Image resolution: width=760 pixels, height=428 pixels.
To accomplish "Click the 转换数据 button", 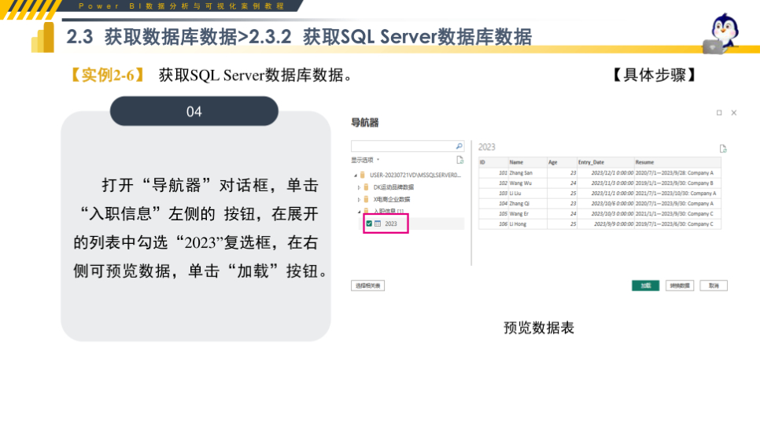I will click(x=680, y=286).
